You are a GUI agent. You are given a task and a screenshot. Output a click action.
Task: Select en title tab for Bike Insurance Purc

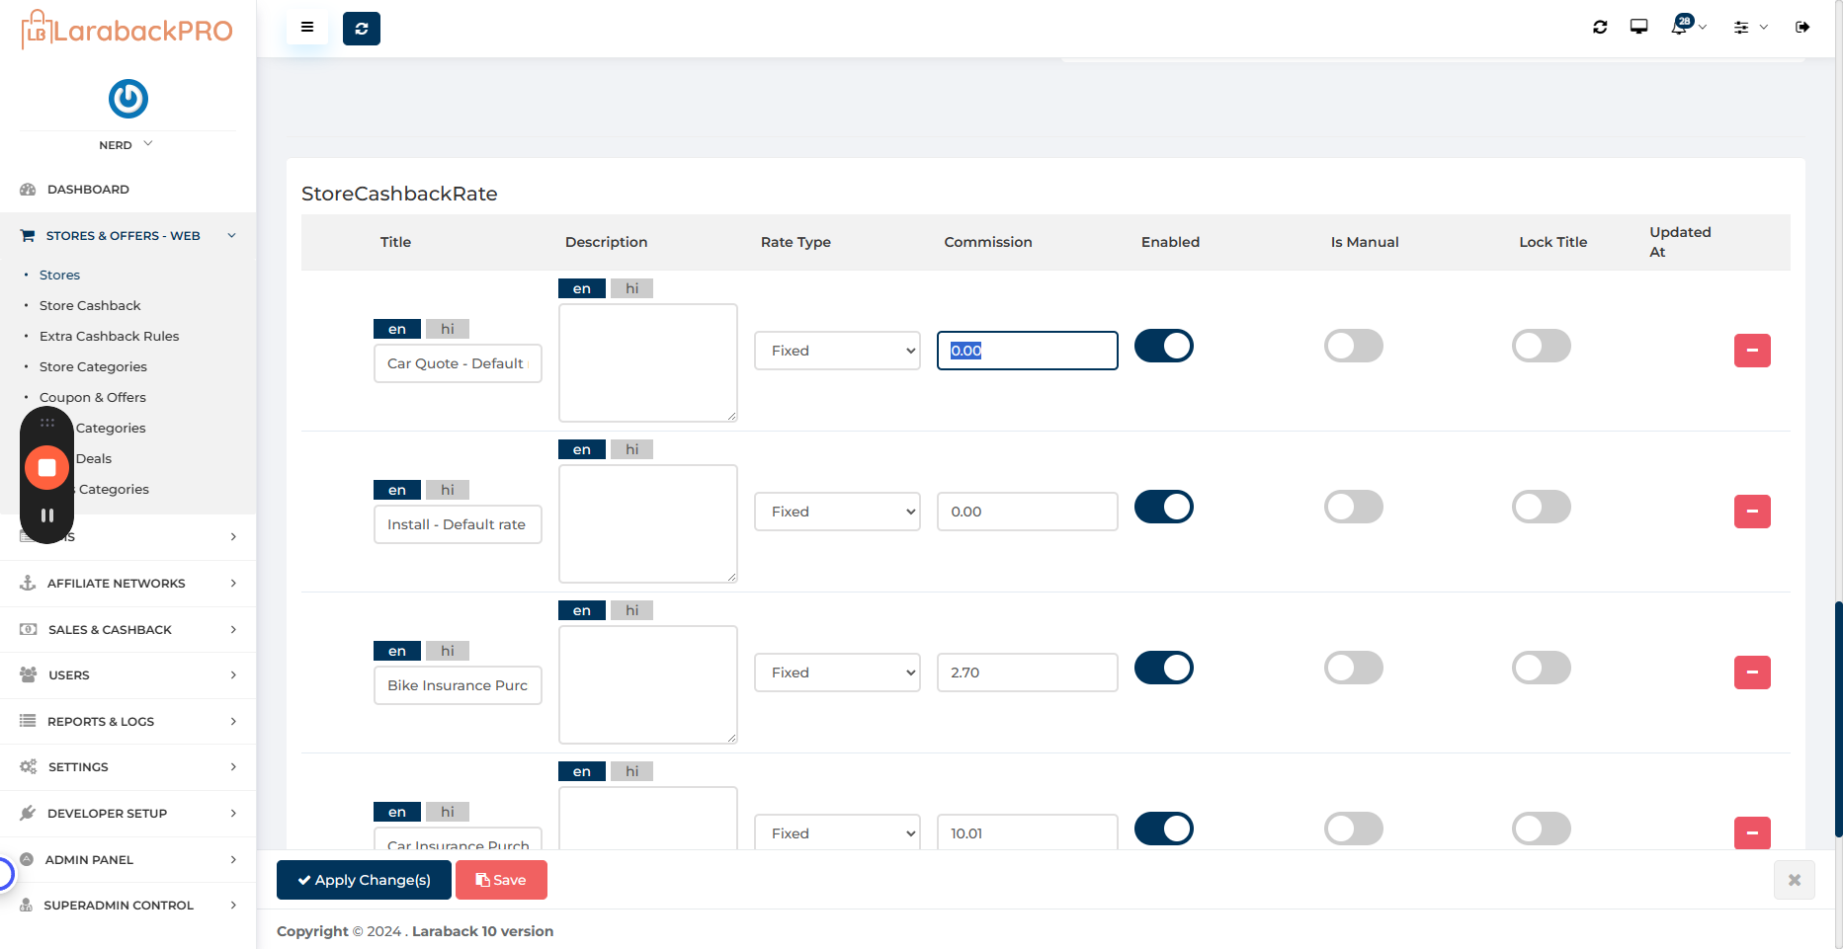click(x=397, y=651)
